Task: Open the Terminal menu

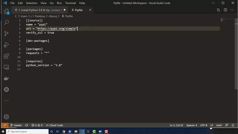Action: [x=71, y=3]
